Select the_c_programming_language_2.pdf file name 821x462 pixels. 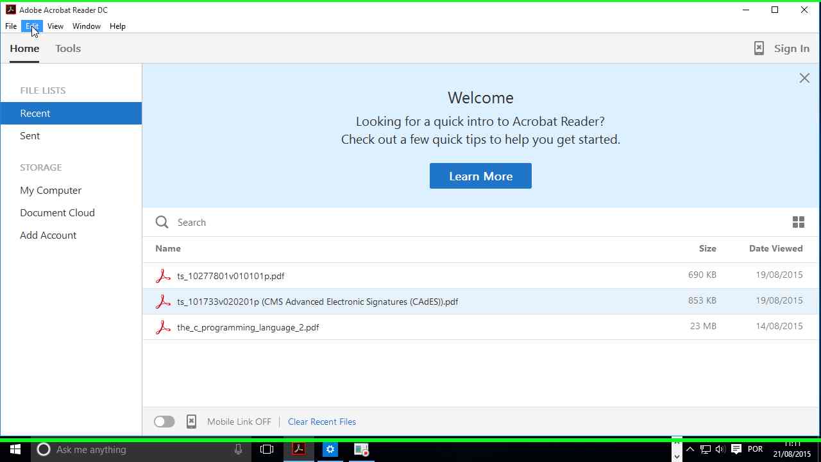pos(248,327)
